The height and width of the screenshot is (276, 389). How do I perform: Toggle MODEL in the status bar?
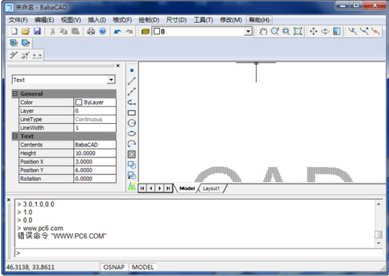tap(143, 267)
